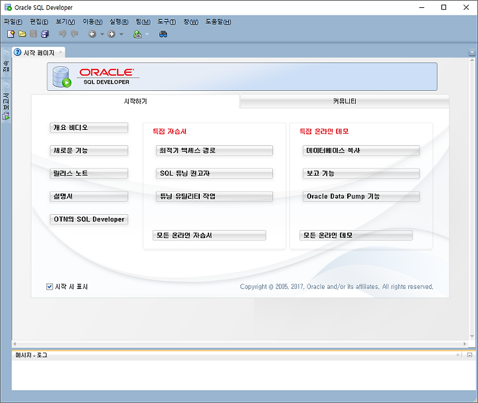This screenshot has height=403, width=478.
Task: Open the 튜닝 유틸리티 작업 tutorial
Action: coord(214,196)
